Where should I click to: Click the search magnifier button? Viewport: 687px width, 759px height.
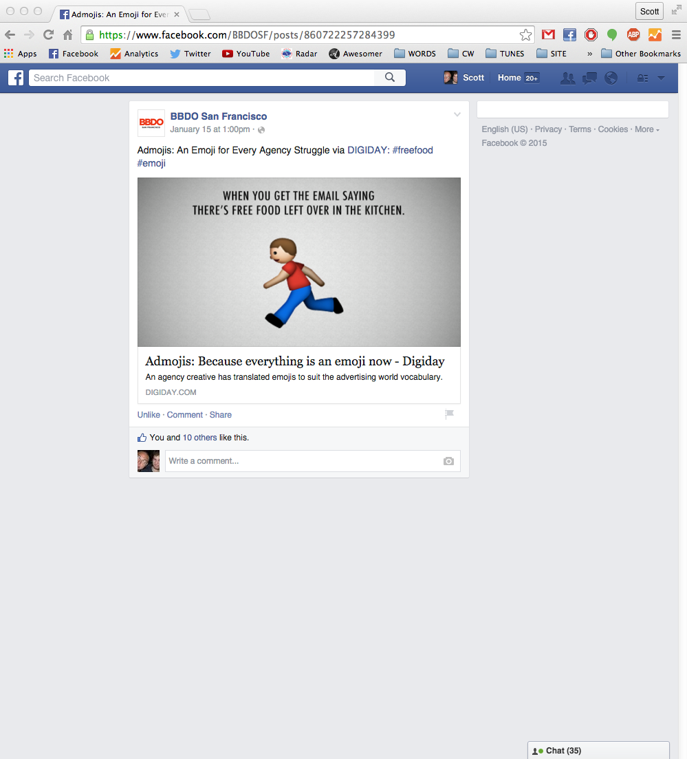(x=390, y=78)
